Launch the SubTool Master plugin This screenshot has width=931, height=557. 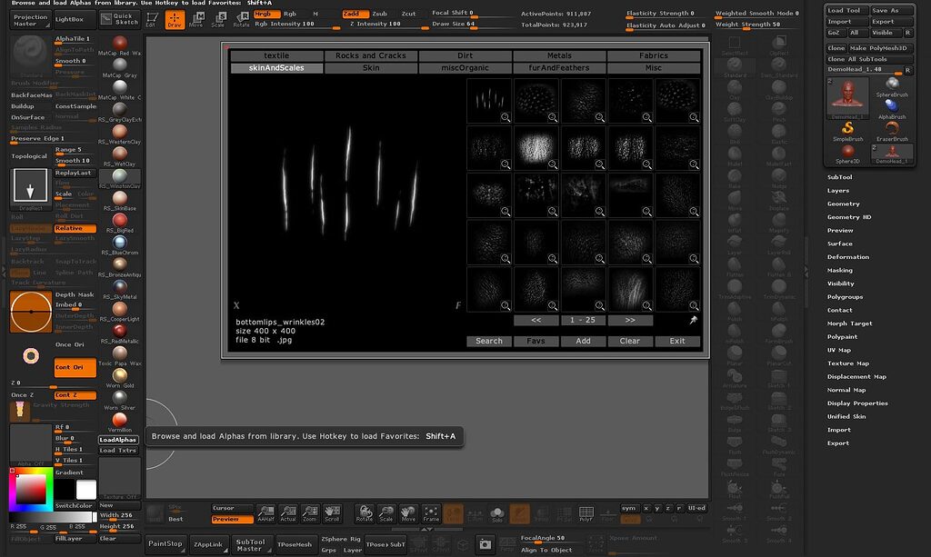point(252,544)
